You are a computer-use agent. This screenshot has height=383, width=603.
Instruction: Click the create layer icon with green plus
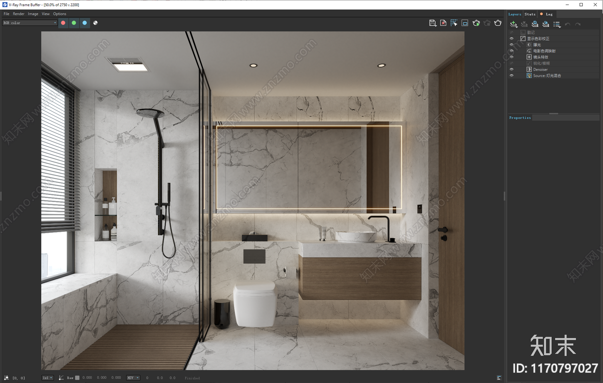coord(514,25)
